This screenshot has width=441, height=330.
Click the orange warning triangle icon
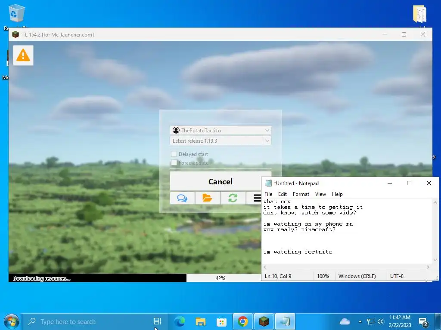click(23, 55)
